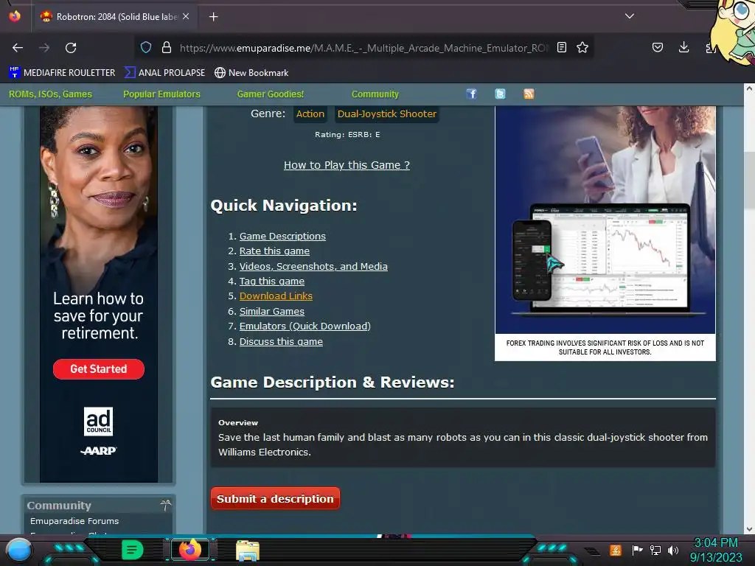Select the Robotron: 2084 browser tab
The image size is (755, 566).
click(114, 17)
